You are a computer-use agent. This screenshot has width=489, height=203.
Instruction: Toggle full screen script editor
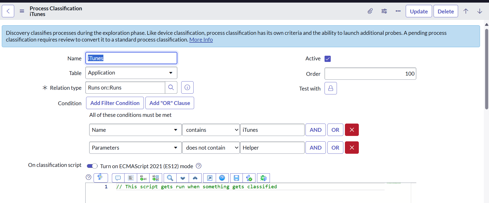pos(210,178)
